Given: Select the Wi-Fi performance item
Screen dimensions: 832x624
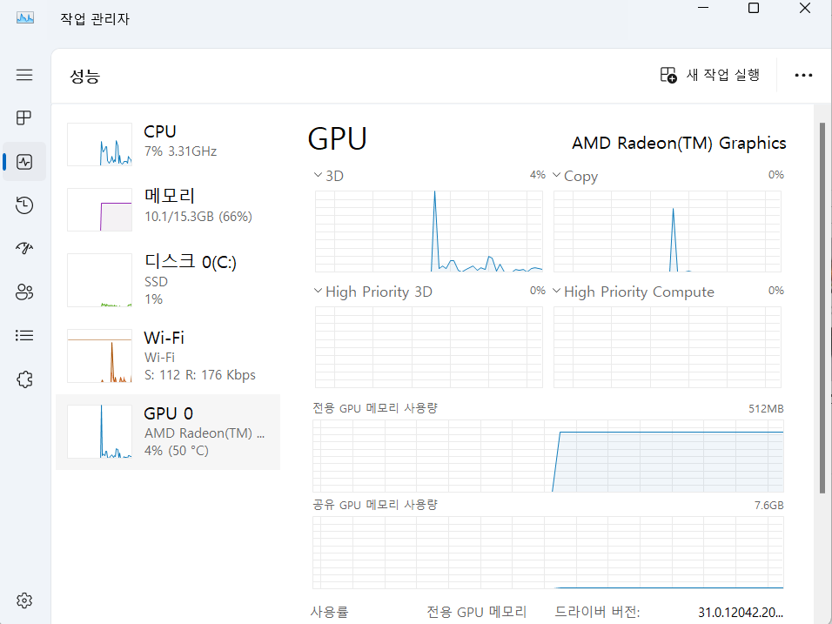Looking at the screenshot, I should (168, 355).
